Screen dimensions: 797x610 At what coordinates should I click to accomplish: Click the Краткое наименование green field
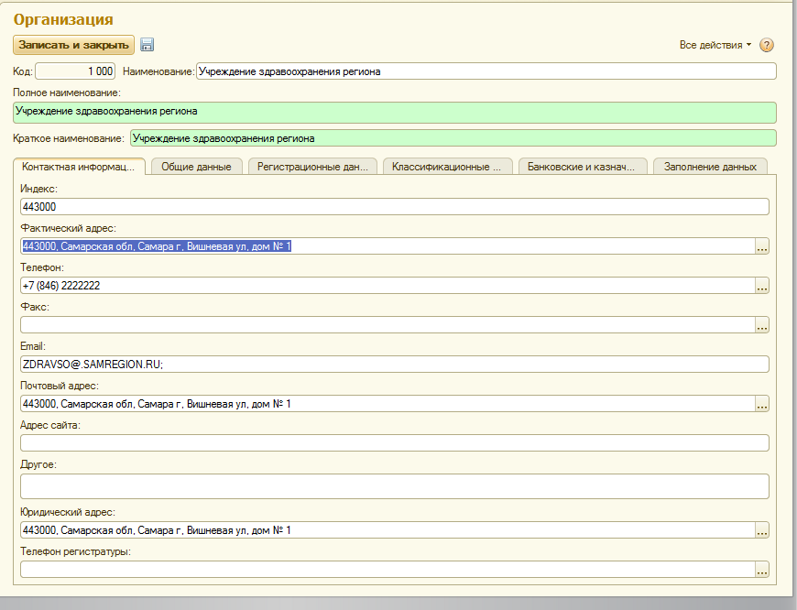(453, 138)
